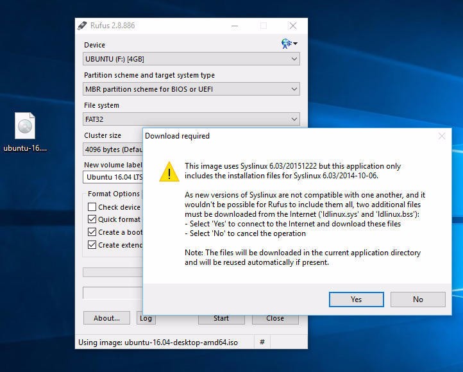463x372 pixels.
Task: Click the 'Partition scheme and target system type' label
Action: [x=149, y=75]
